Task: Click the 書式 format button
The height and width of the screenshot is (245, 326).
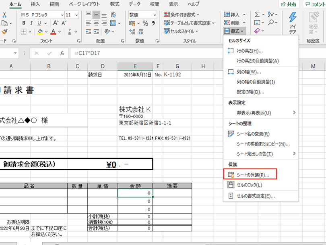Action: click(x=234, y=31)
